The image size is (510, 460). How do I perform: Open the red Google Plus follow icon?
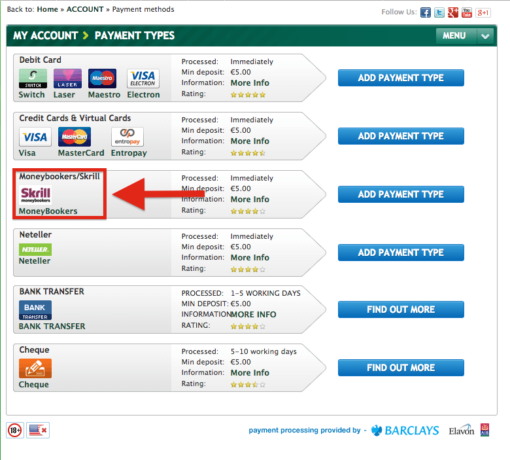point(452,12)
